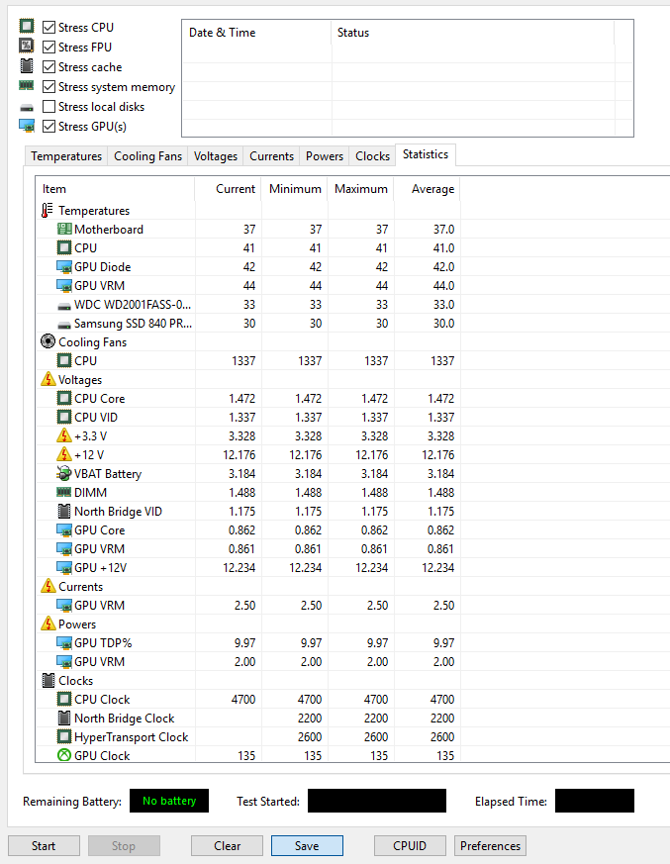Viewport: 670px width, 864px height.
Task: Click the chip icon of Clocks group
Action: tap(48, 680)
